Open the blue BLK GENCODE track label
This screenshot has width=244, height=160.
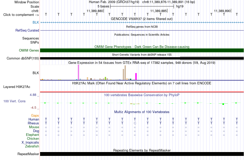(x=36, y=22)
